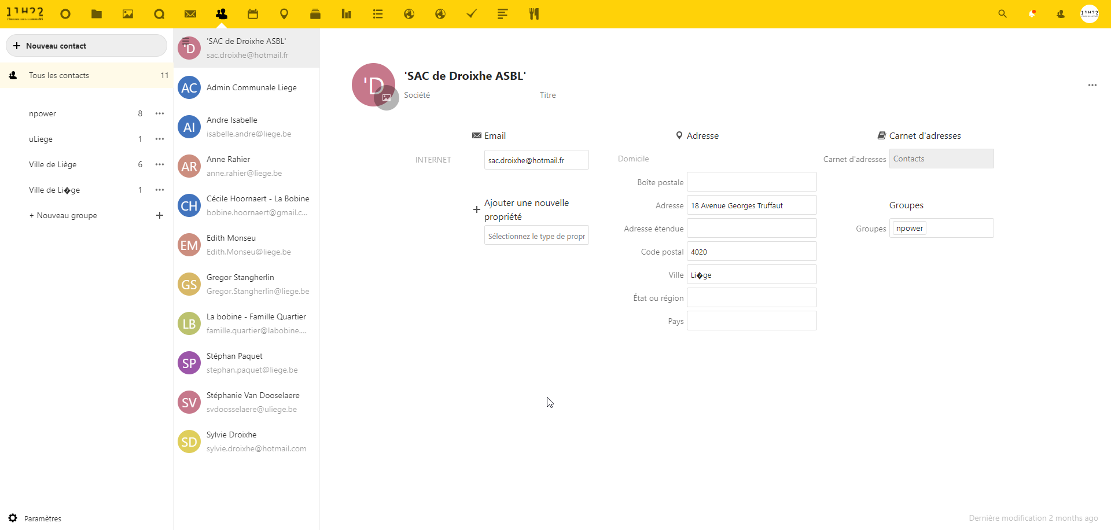Open the Mail envelope icon

(190, 14)
